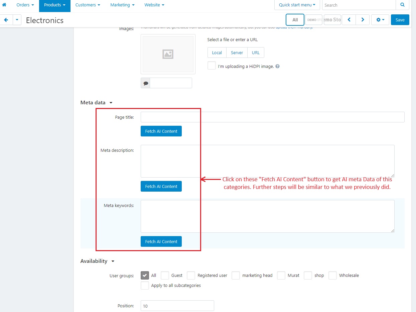
Task: Click the Meta description textarea
Action: (267, 161)
